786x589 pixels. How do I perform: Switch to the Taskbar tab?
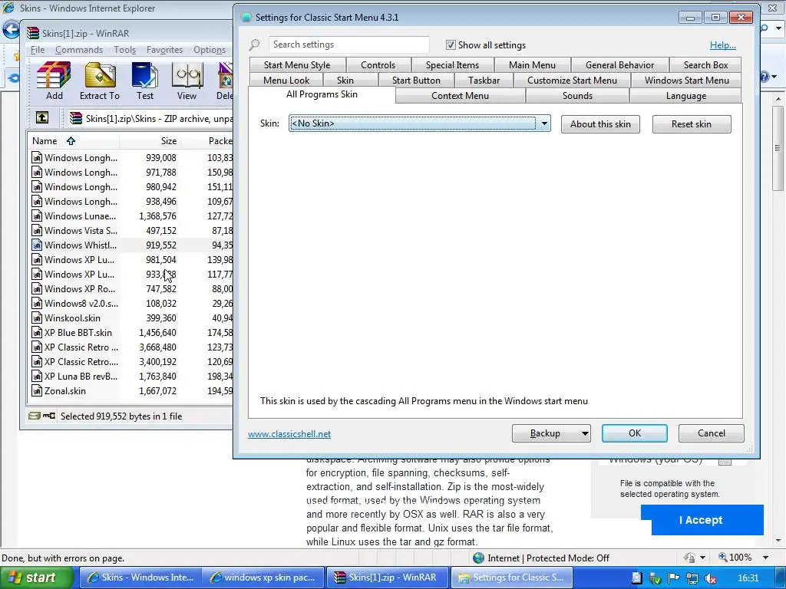point(484,80)
